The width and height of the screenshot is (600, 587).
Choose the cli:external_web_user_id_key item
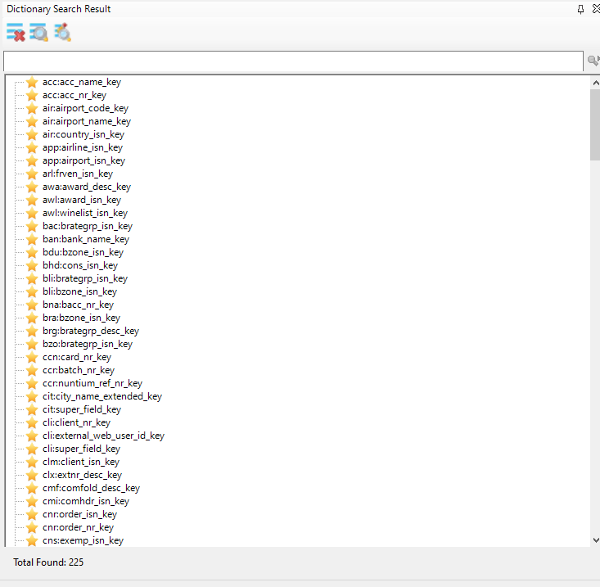coord(103,436)
